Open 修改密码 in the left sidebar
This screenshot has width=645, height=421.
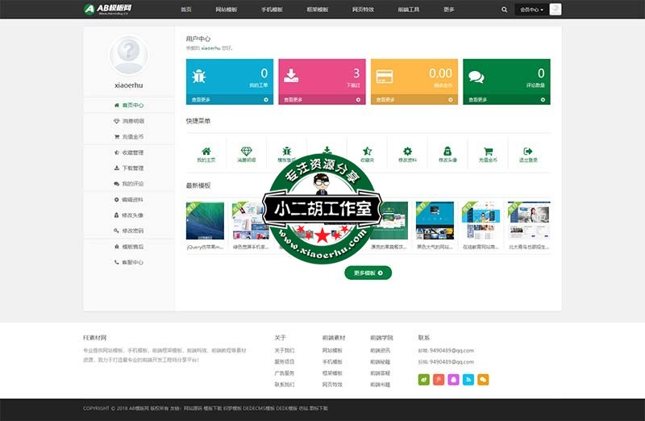point(129,231)
